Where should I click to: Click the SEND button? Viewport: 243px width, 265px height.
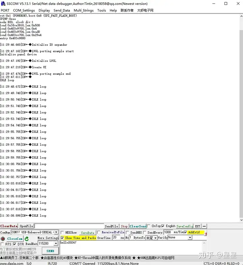coord(50,251)
